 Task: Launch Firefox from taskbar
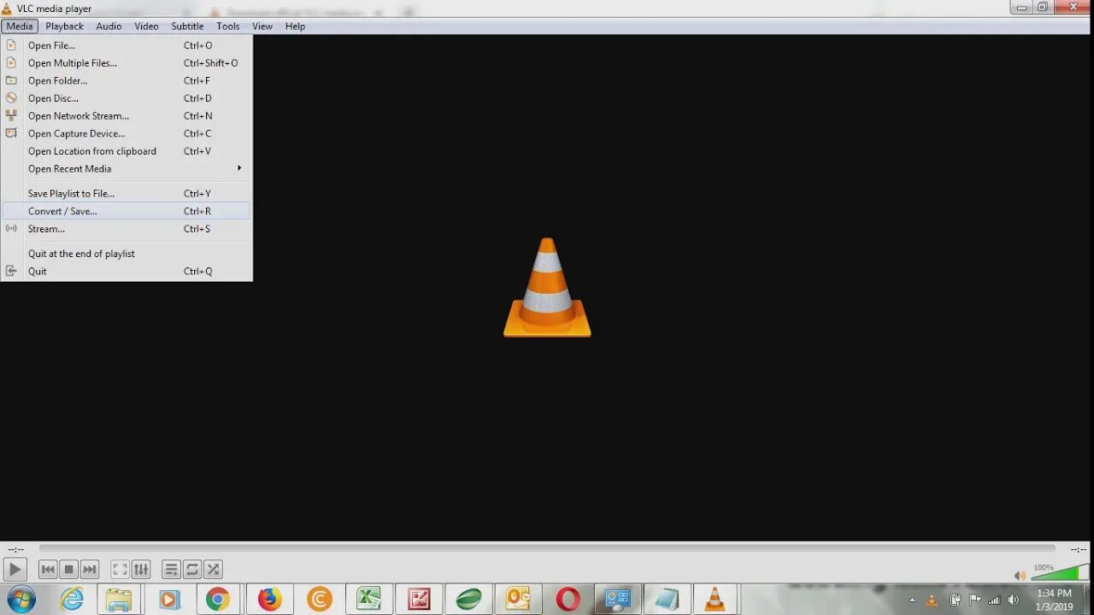pyautogui.click(x=270, y=600)
